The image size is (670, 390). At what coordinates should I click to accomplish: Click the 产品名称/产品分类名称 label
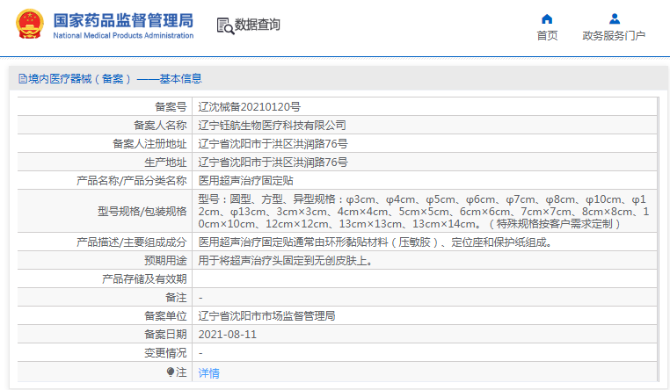coord(132,180)
